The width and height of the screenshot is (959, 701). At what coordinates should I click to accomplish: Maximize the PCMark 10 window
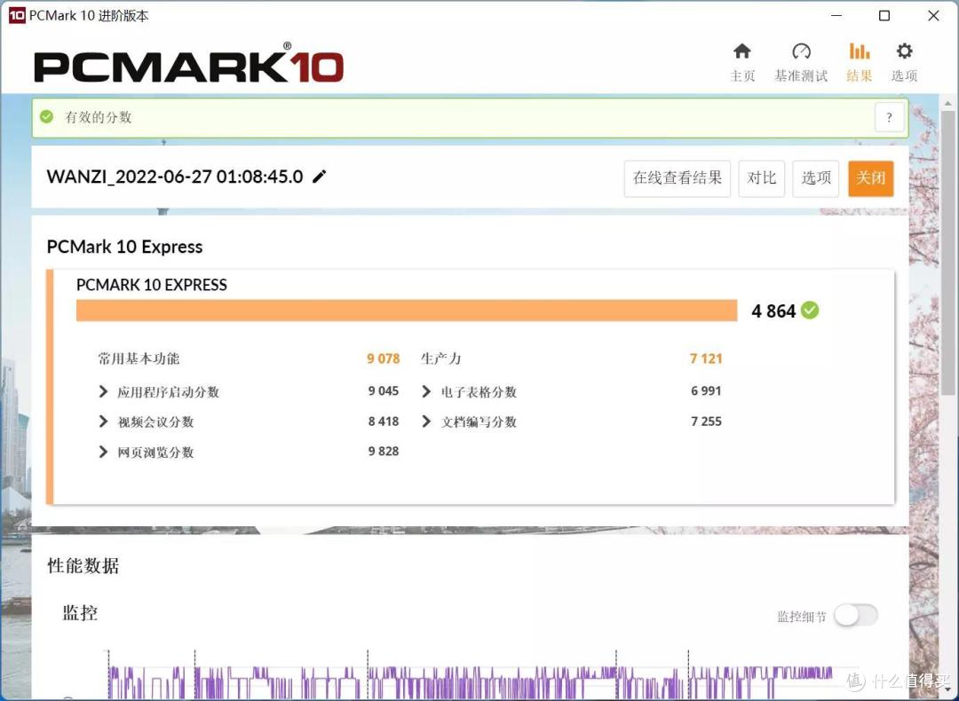(x=884, y=16)
